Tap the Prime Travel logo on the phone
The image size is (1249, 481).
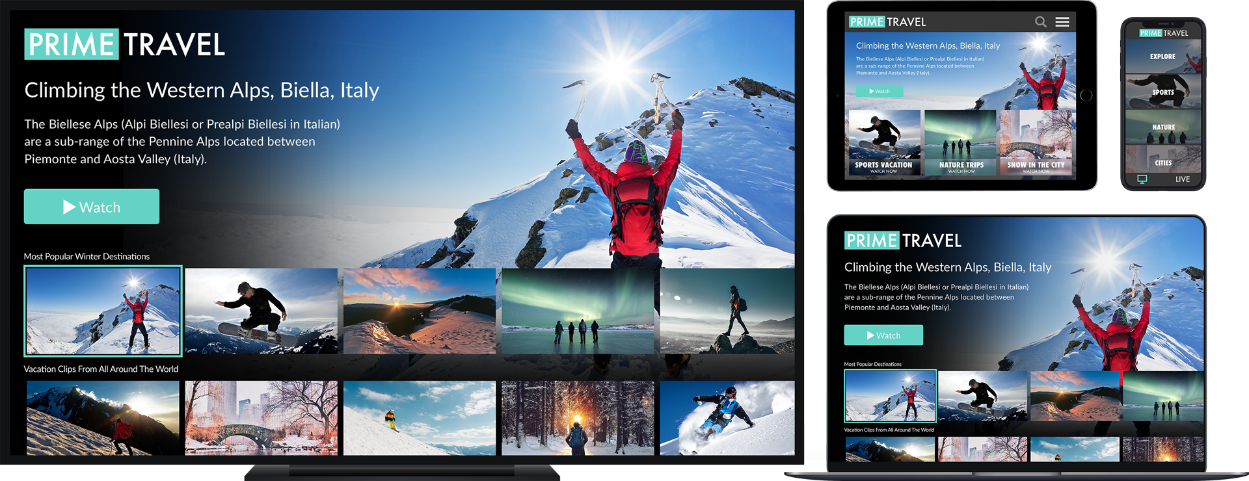pyautogui.click(x=1163, y=33)
